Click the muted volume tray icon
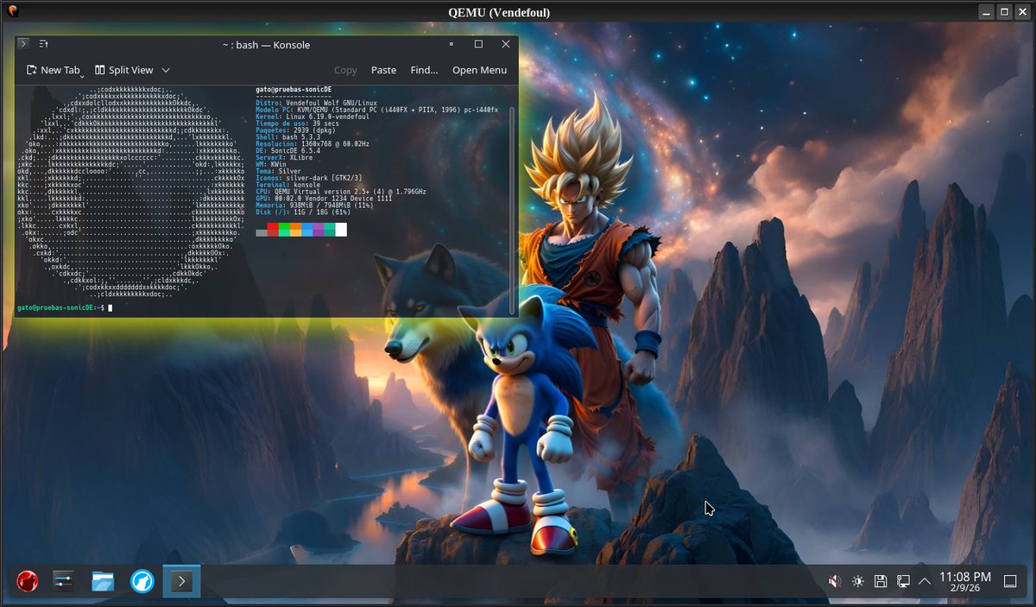This screenshot has height=607, width=1036. click(834, 581)
